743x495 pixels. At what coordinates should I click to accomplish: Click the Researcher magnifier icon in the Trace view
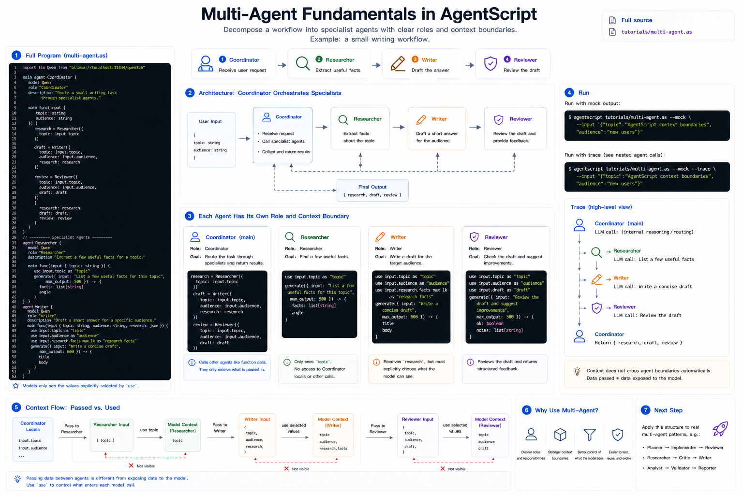coord(597,252)
